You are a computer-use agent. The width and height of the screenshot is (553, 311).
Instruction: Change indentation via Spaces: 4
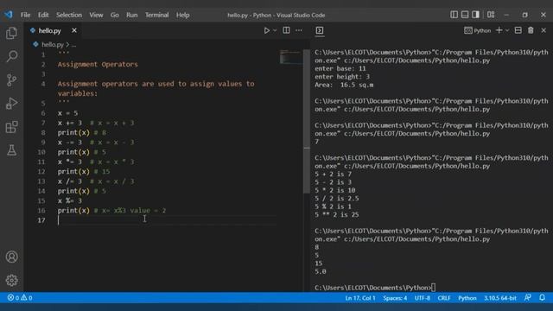[x=395, y=298]
